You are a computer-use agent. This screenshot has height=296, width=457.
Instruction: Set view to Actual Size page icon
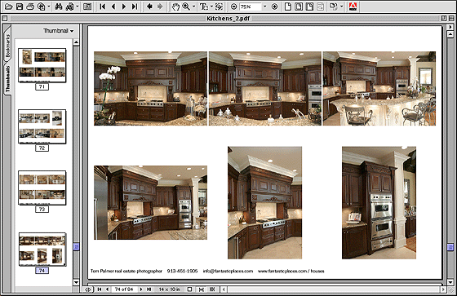(288, 7)
